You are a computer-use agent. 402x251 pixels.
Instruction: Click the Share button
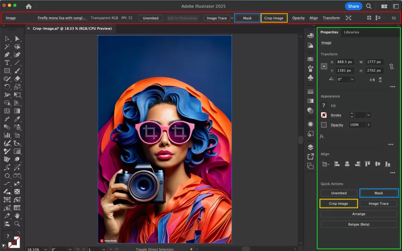coord(353,6)
